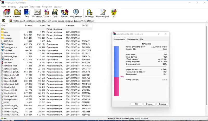Go up one folder with arrow button

[4, 21]
